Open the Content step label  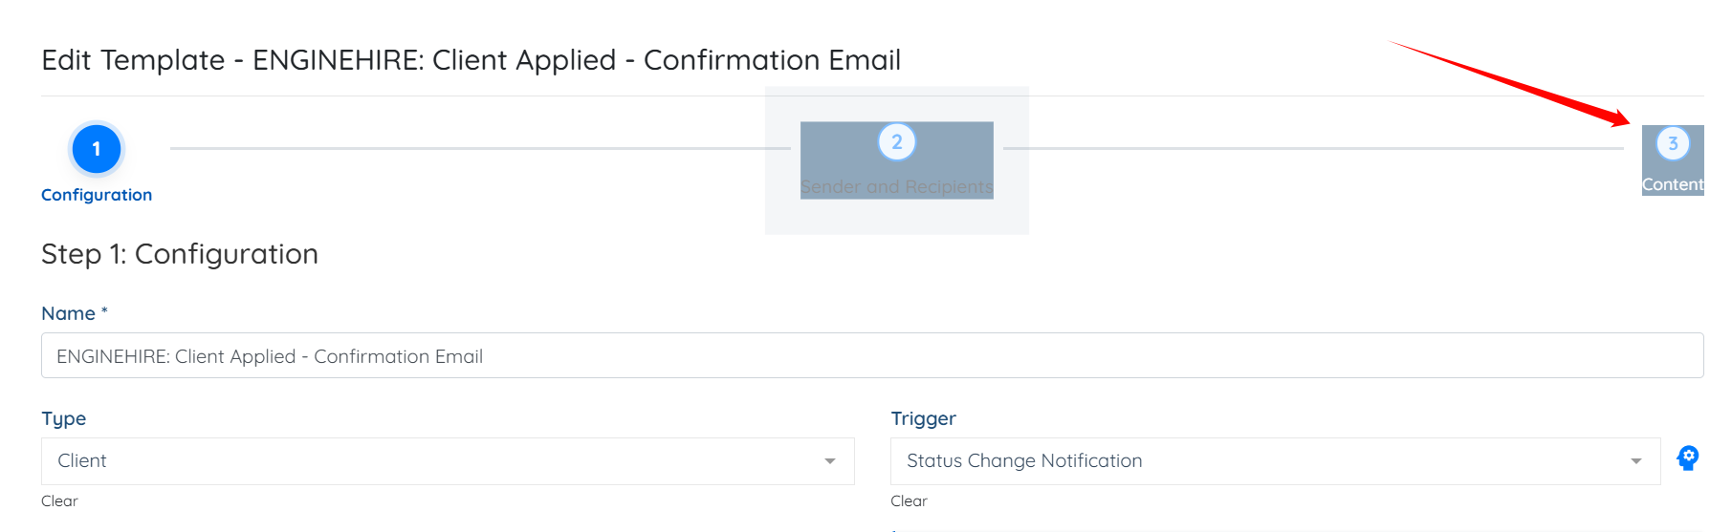(x=1673, y=184)
